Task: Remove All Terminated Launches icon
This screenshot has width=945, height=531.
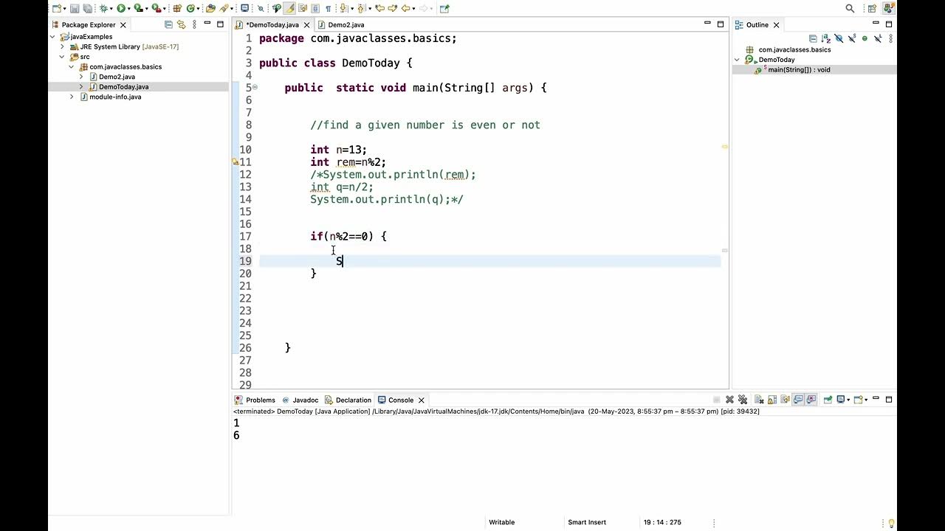Action: click(x=743, y=400)
